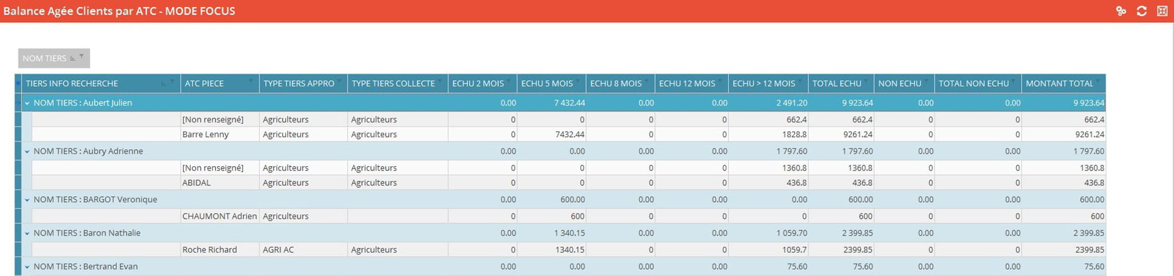Sort by TIERS INFO RECHERCHE column header
The width and height of the screenshot is (1174, 276).
72,83
